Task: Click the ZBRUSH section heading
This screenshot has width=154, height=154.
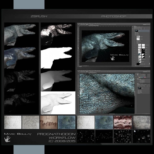Action: point(39,16)
